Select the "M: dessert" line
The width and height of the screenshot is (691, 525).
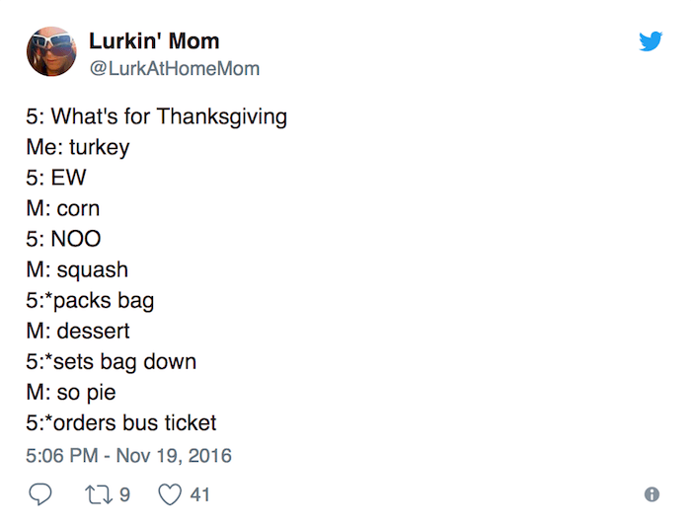[x=78, y=332]
